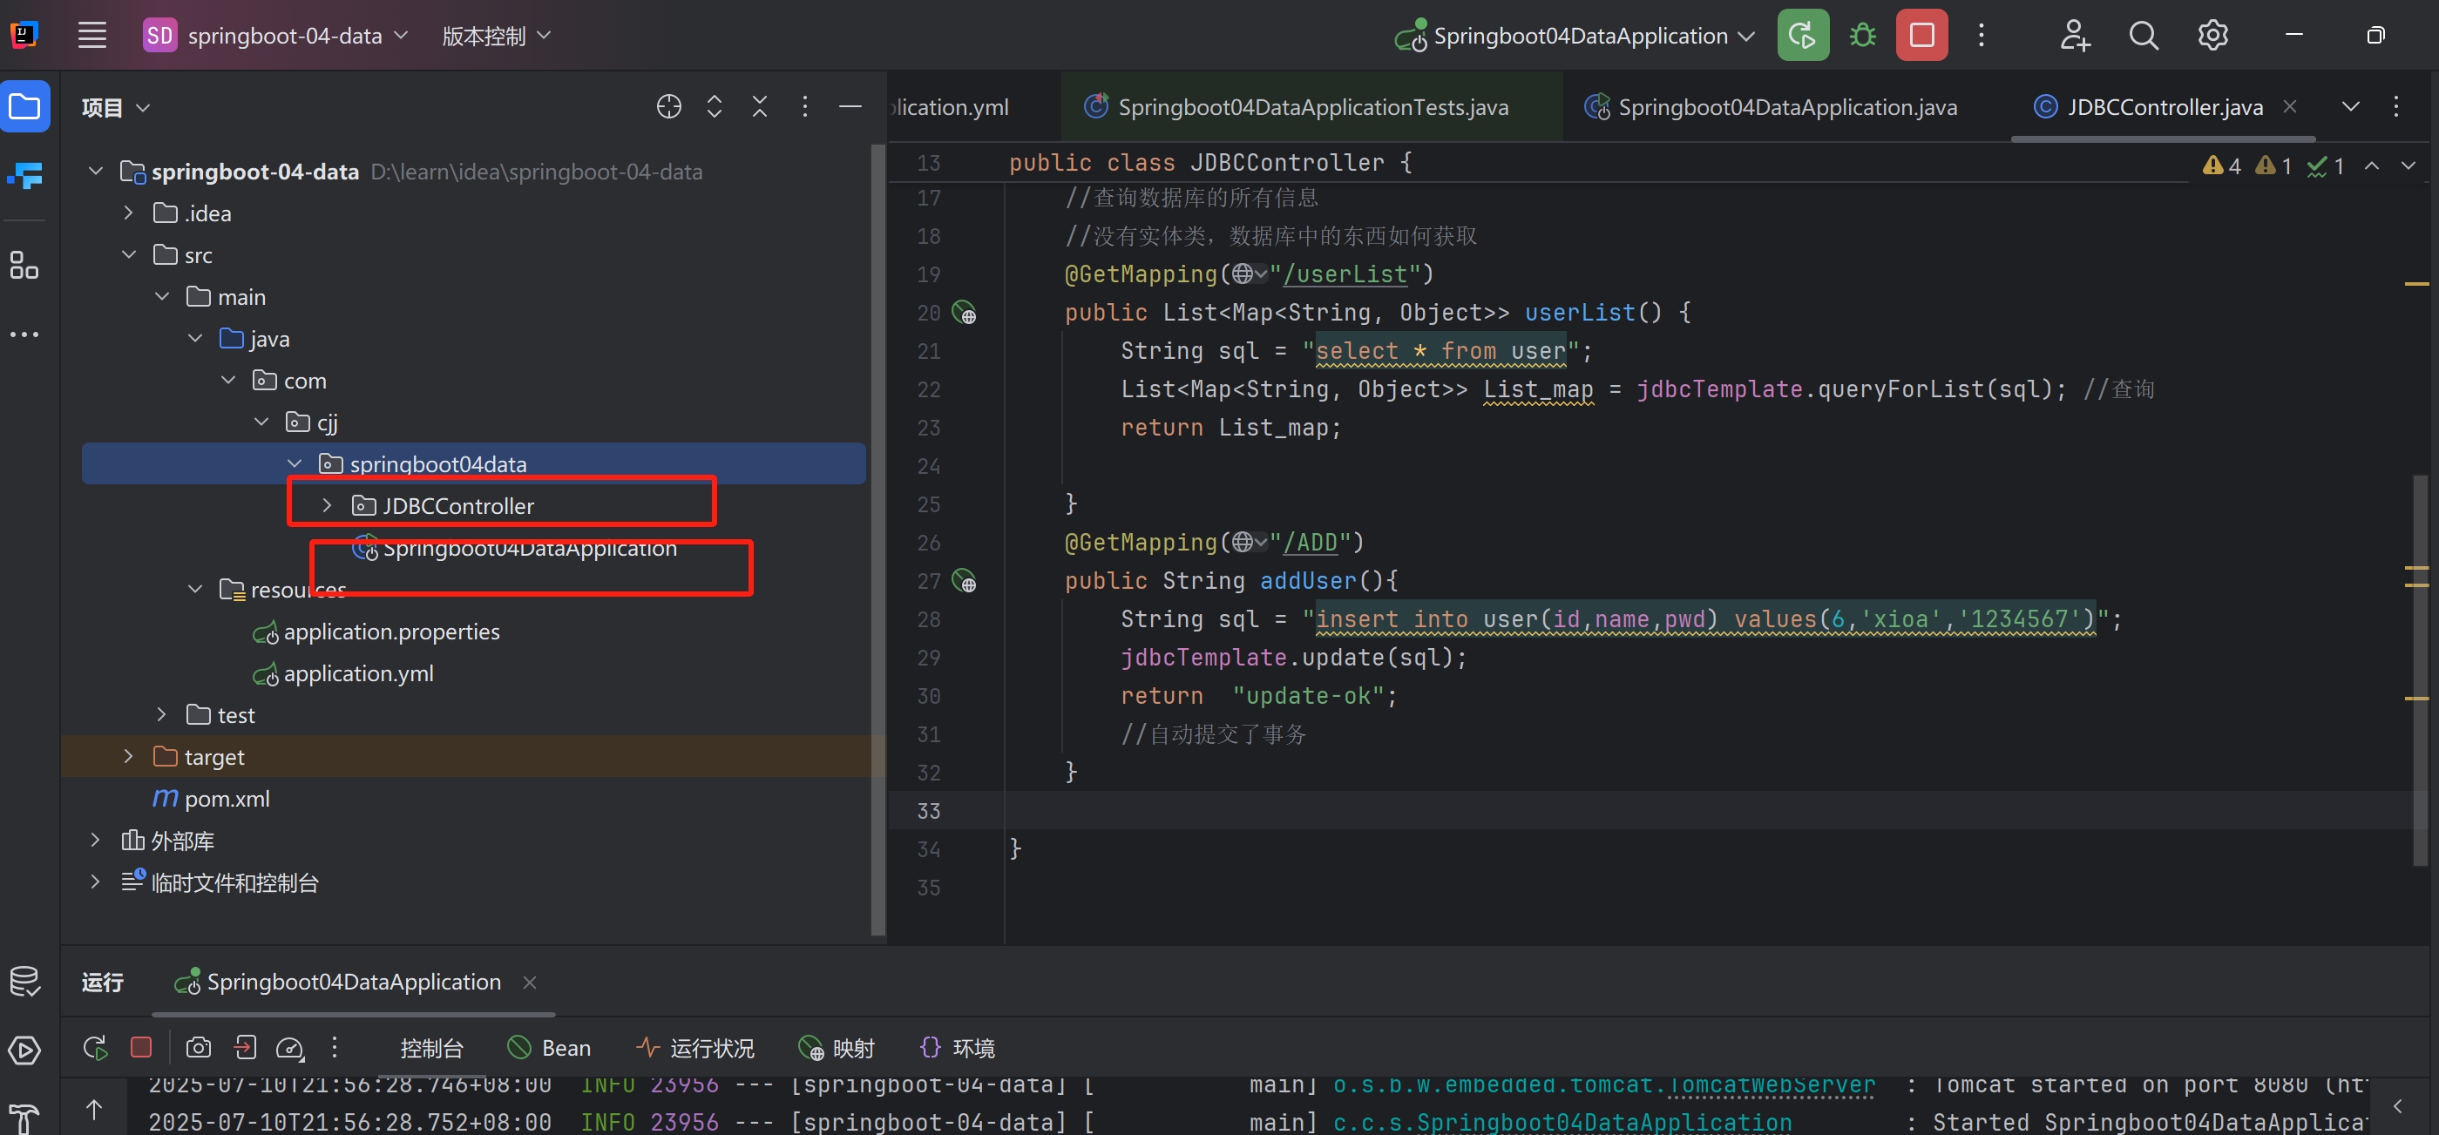
Task: Expand the target folder
Action: [129, 756]
